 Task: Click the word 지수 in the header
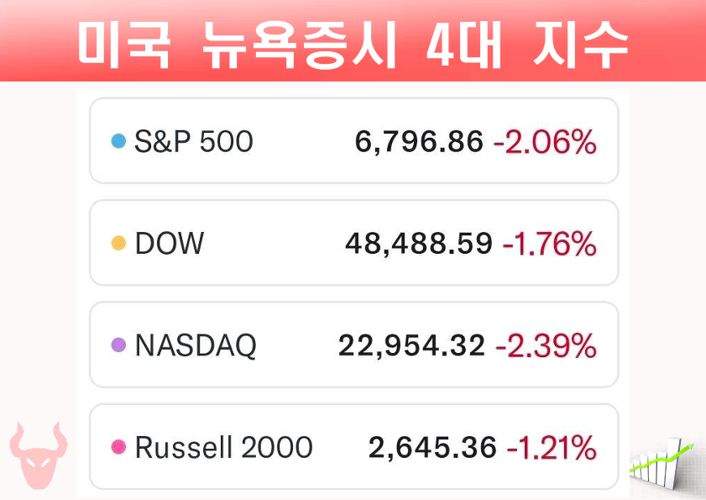pos(580,42)
